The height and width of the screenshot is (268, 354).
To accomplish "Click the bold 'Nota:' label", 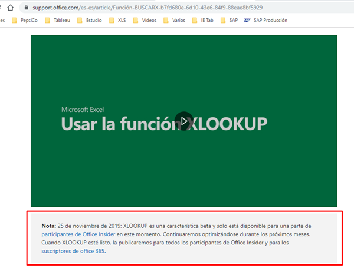I will click(49, 226).
